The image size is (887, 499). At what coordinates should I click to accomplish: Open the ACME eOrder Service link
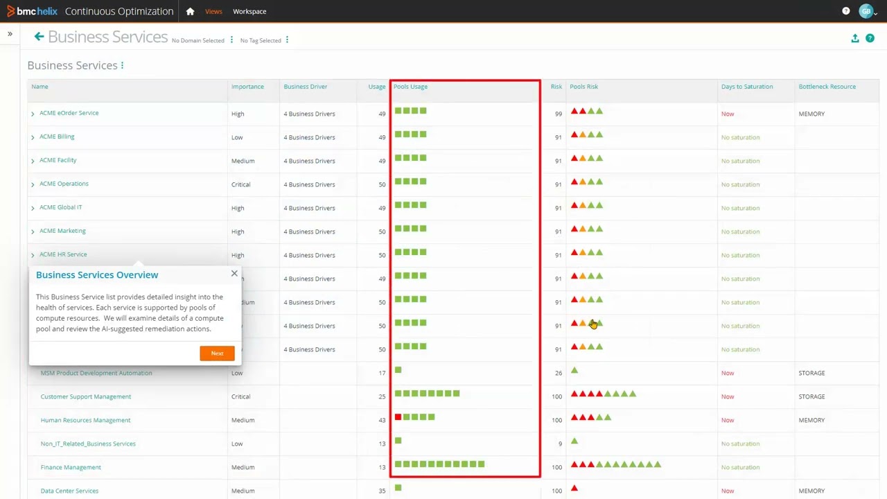point(69,113)
